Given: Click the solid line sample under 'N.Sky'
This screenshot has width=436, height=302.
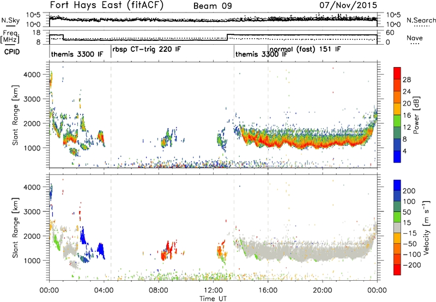Looking at the screenshot, I should (x=10, y=26).
